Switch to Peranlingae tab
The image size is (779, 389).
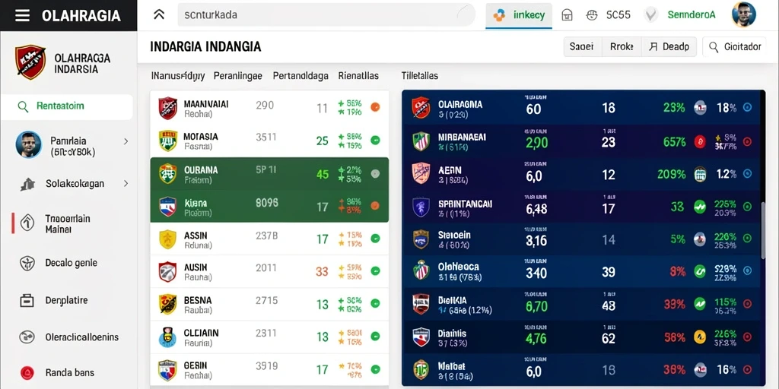[x=238, y=76]
